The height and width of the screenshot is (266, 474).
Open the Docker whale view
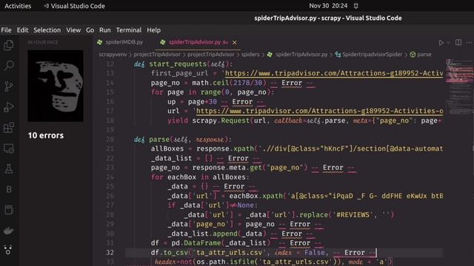pos(9,231)
